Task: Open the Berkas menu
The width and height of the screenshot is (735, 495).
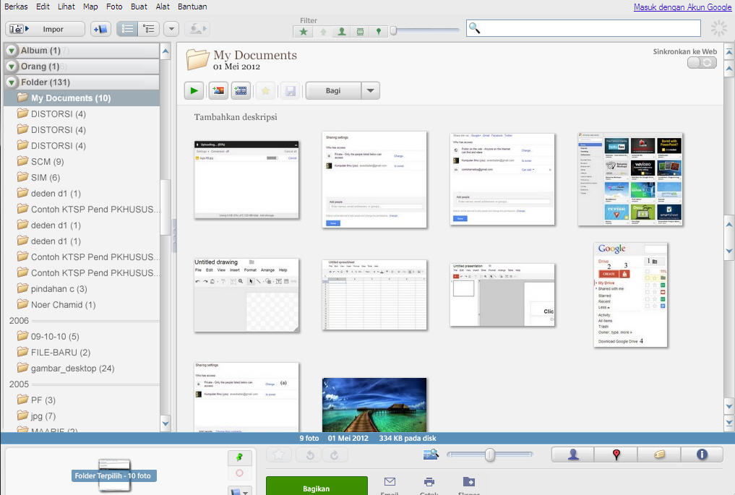Action: tap(16, 7)
